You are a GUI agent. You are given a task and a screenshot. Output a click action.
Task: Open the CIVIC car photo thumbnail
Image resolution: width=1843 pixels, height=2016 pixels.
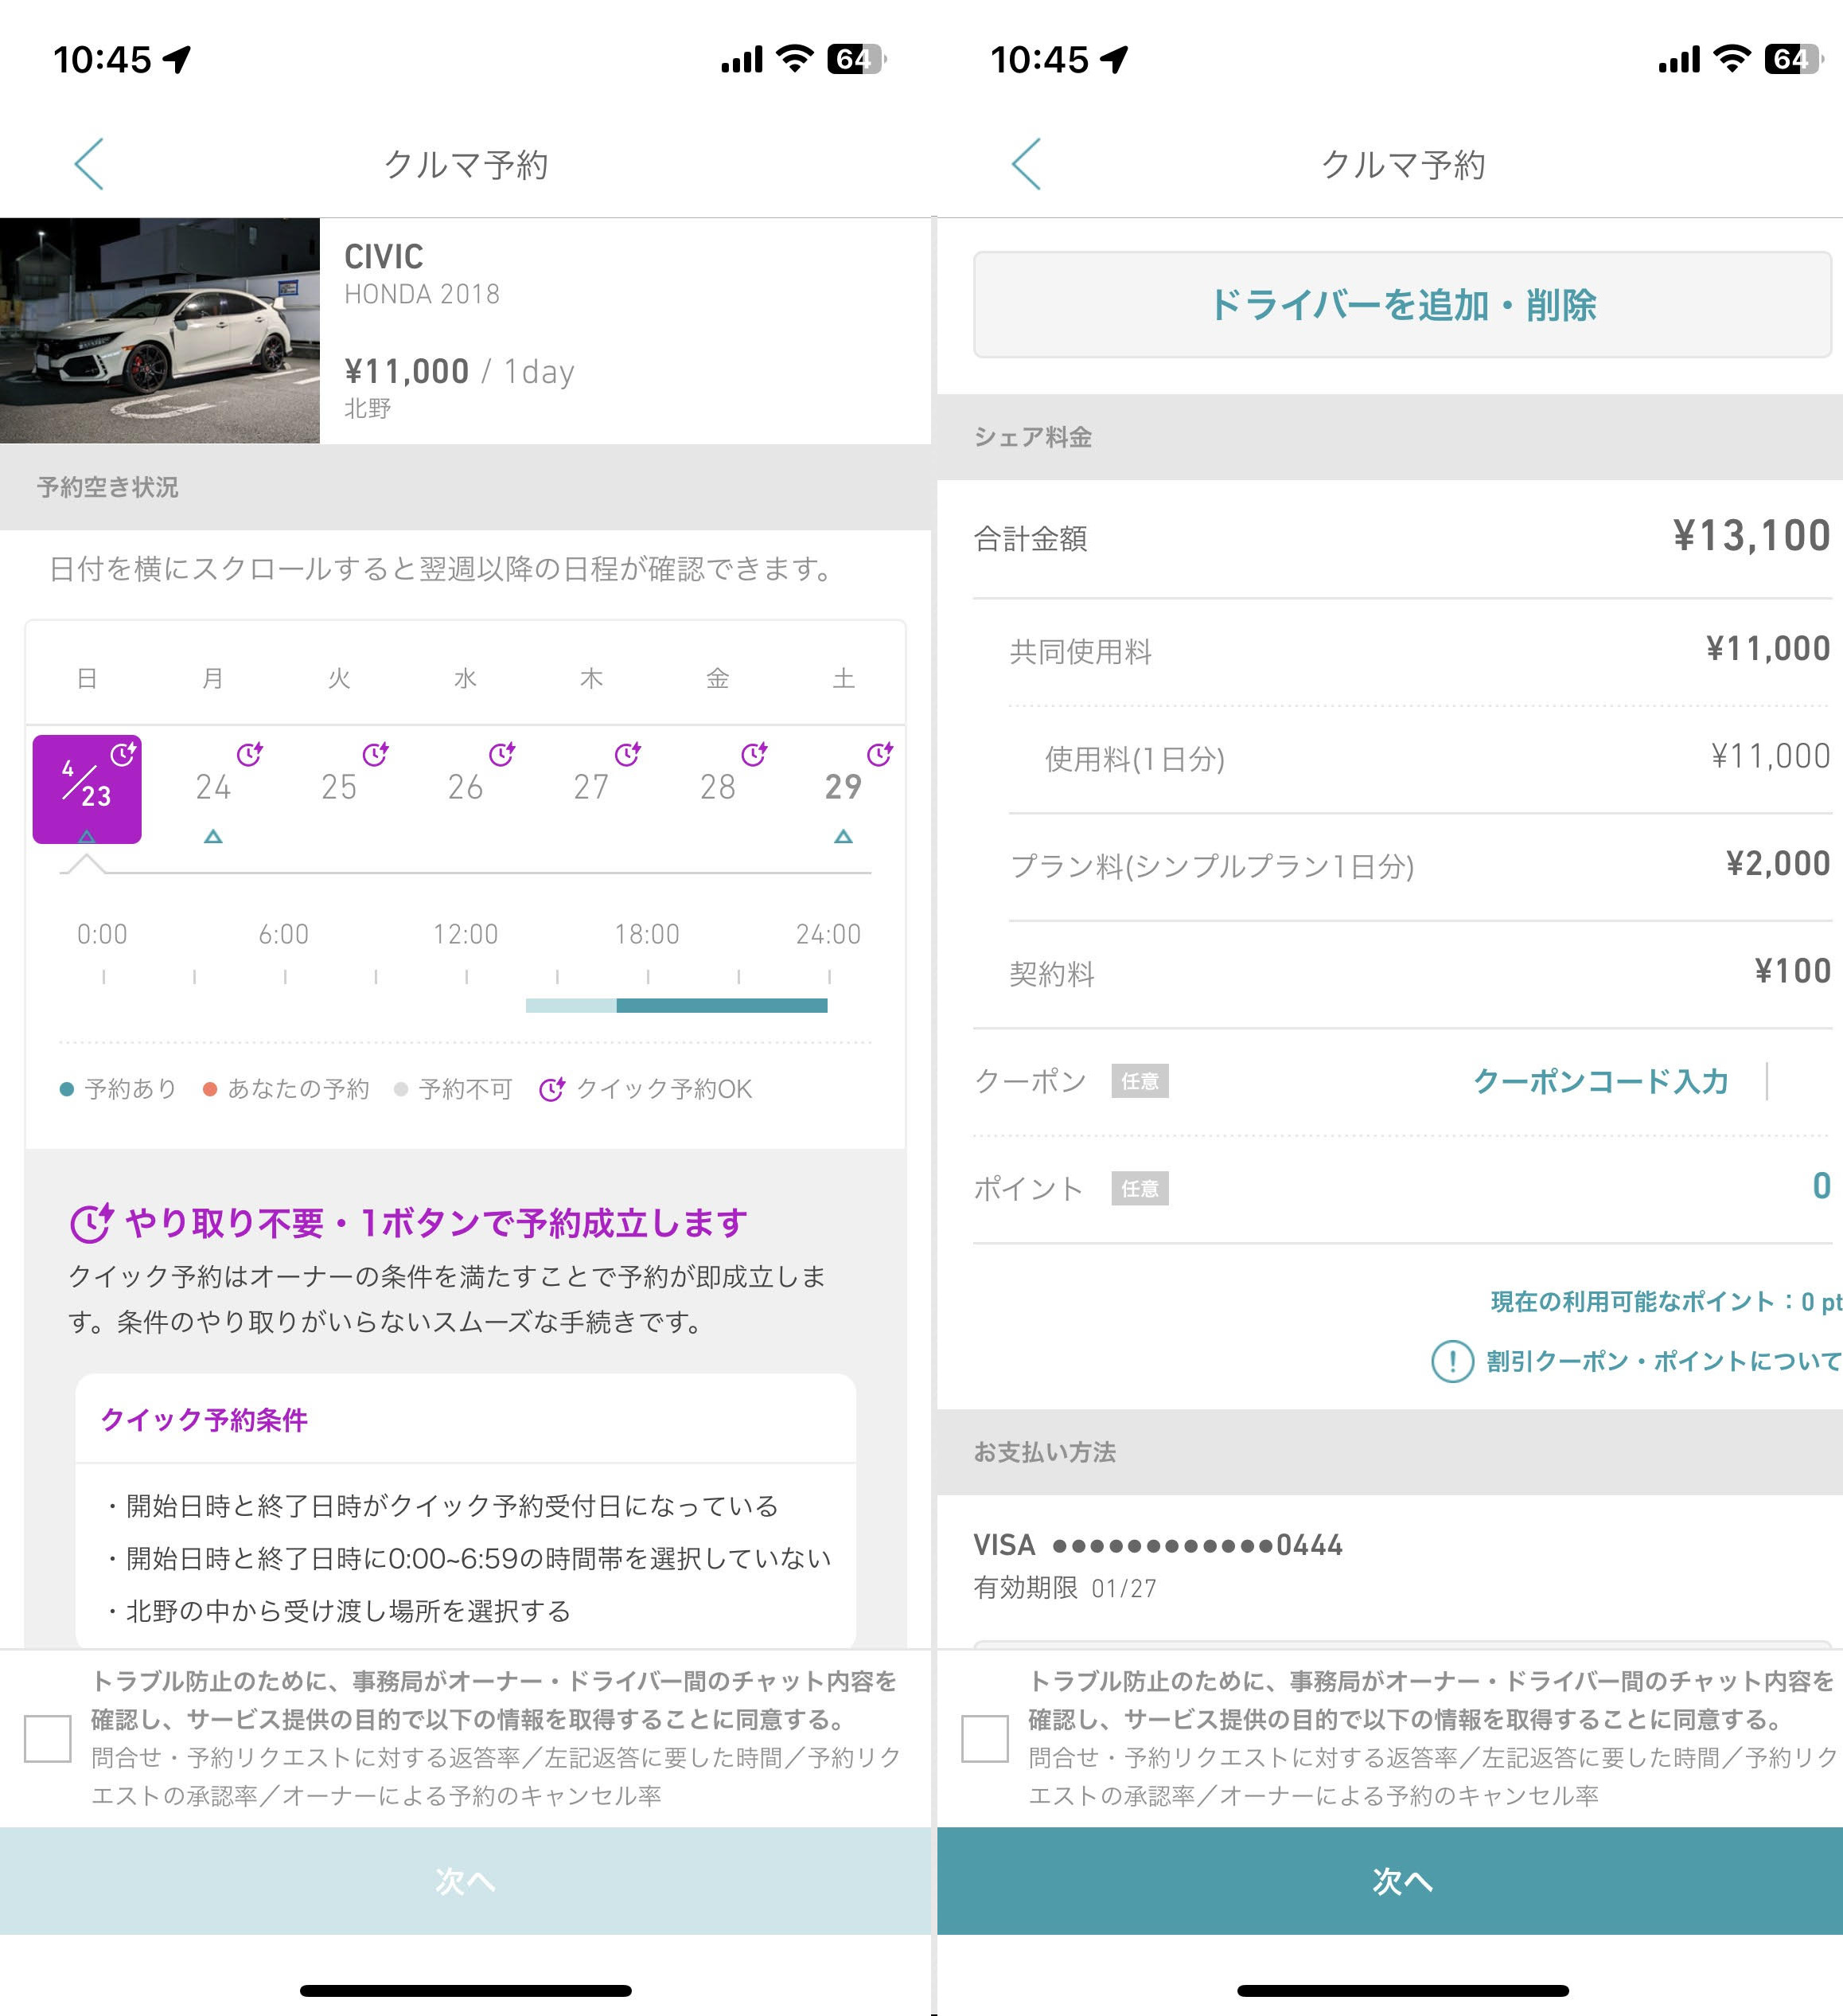coord(160,331)
